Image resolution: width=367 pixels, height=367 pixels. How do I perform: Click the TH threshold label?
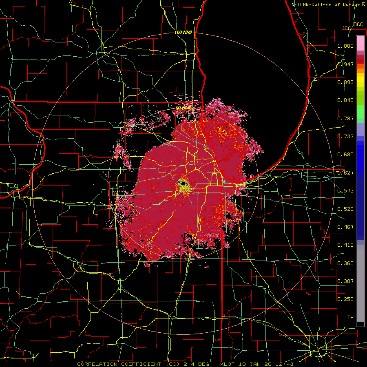click(350, 318)
